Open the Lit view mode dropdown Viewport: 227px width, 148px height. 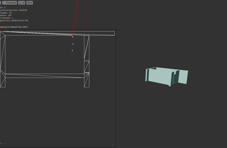22,3
